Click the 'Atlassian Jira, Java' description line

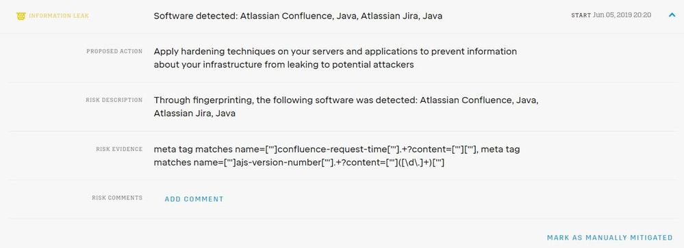point(194,114)
